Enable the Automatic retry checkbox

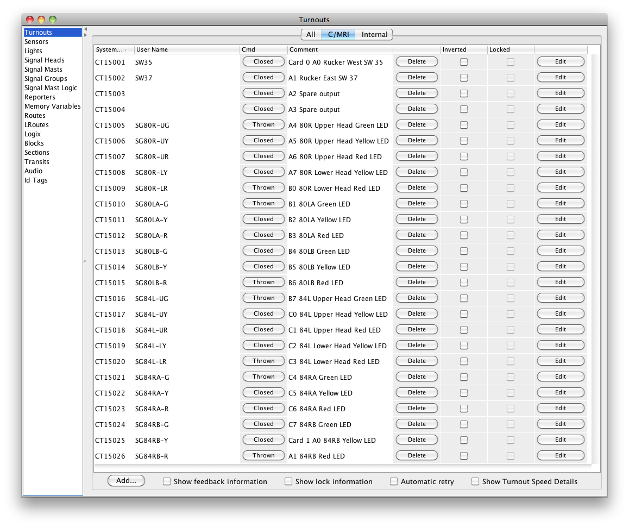(x=394, y=481)
